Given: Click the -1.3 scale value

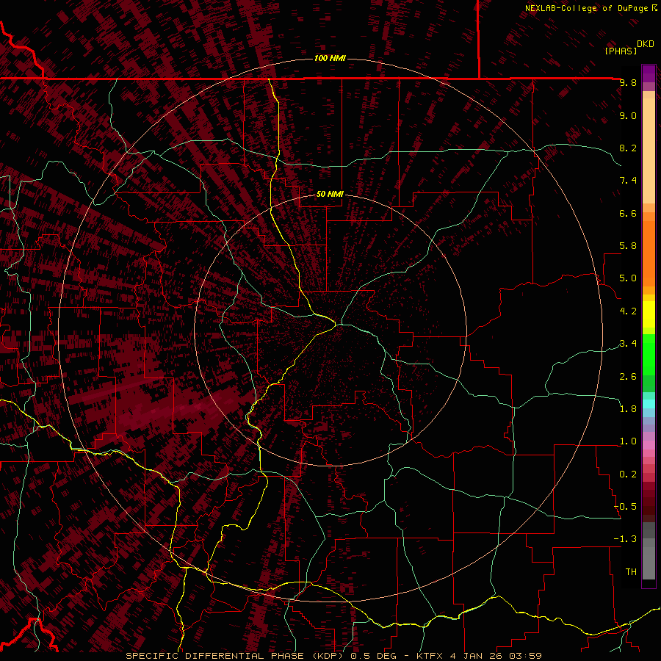Looking at the screenshot, I should pos(625,539).
